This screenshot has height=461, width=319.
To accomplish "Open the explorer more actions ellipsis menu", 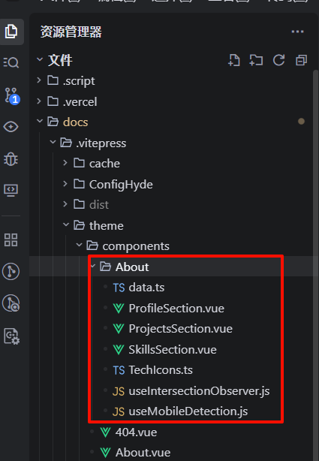I will 297,32.
